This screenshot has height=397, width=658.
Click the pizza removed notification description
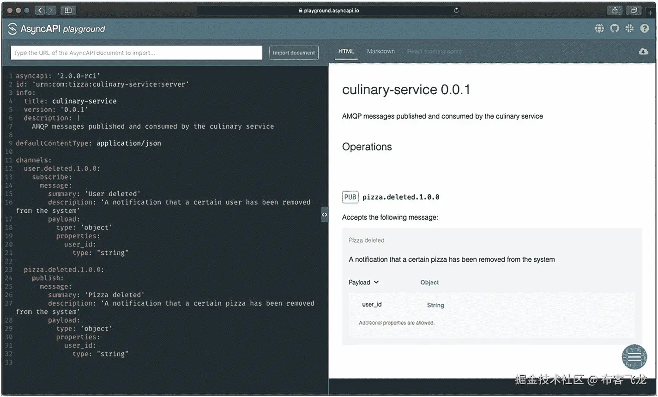(x=452, y=259)
